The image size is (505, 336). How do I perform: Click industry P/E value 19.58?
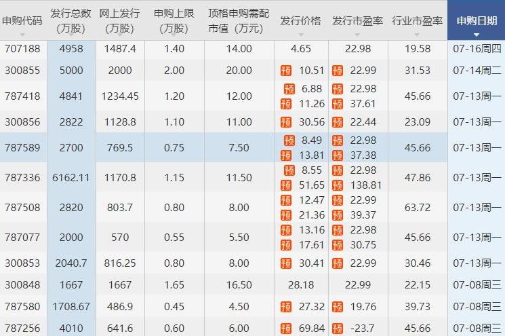(418, 49)
